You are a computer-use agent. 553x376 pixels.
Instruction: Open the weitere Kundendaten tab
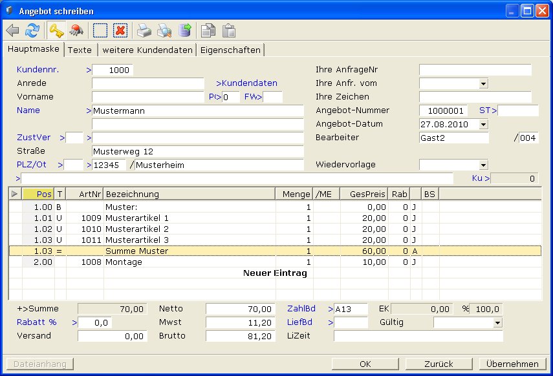click(x=147, y=50)
